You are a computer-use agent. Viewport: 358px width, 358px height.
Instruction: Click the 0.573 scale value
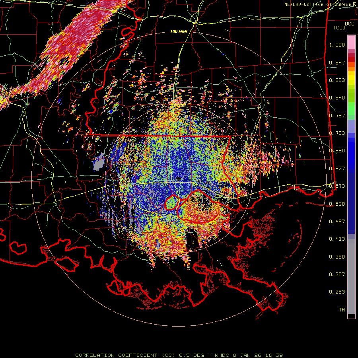click(337, 186)
